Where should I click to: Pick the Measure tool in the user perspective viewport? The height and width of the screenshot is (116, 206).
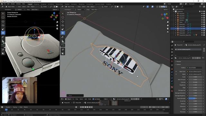63,41
